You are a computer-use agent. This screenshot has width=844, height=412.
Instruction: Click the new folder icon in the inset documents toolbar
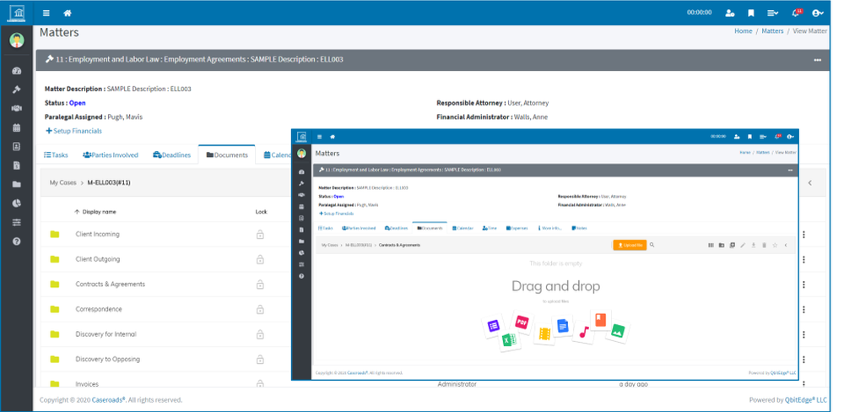click(722, 245)
